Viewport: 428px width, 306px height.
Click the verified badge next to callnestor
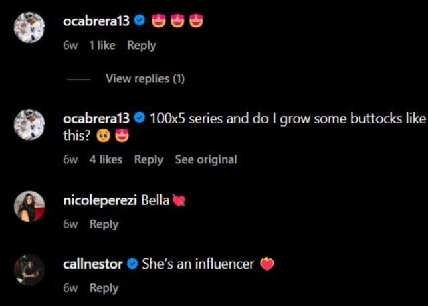(x=132, y=264)
